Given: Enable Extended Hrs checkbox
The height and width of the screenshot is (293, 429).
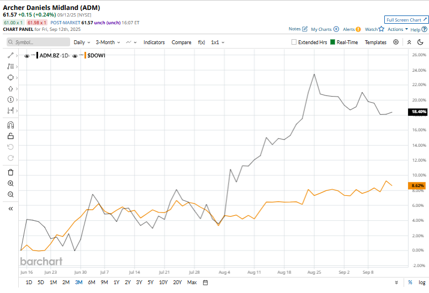Looking at the screenshot, I should [294, 42].
